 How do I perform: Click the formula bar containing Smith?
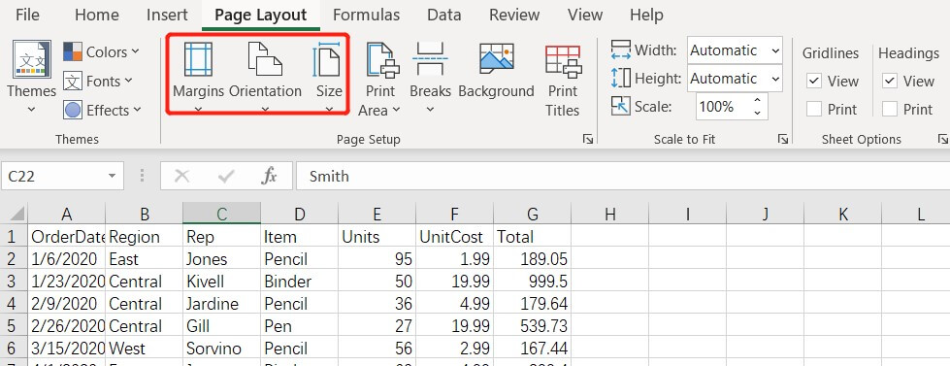coord(622,177)
